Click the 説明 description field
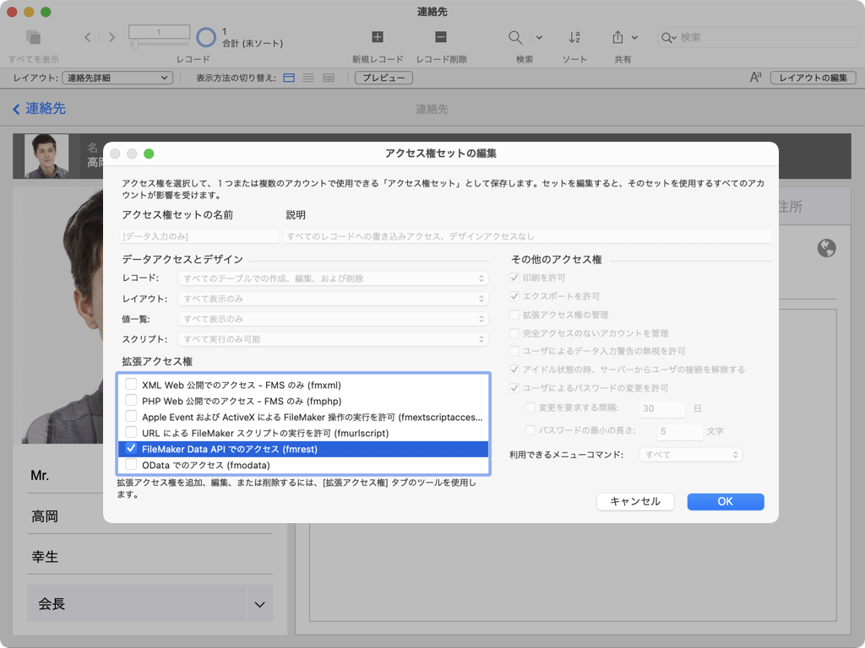The width and height of the screenshot is (865, 648). pos(528,236)
